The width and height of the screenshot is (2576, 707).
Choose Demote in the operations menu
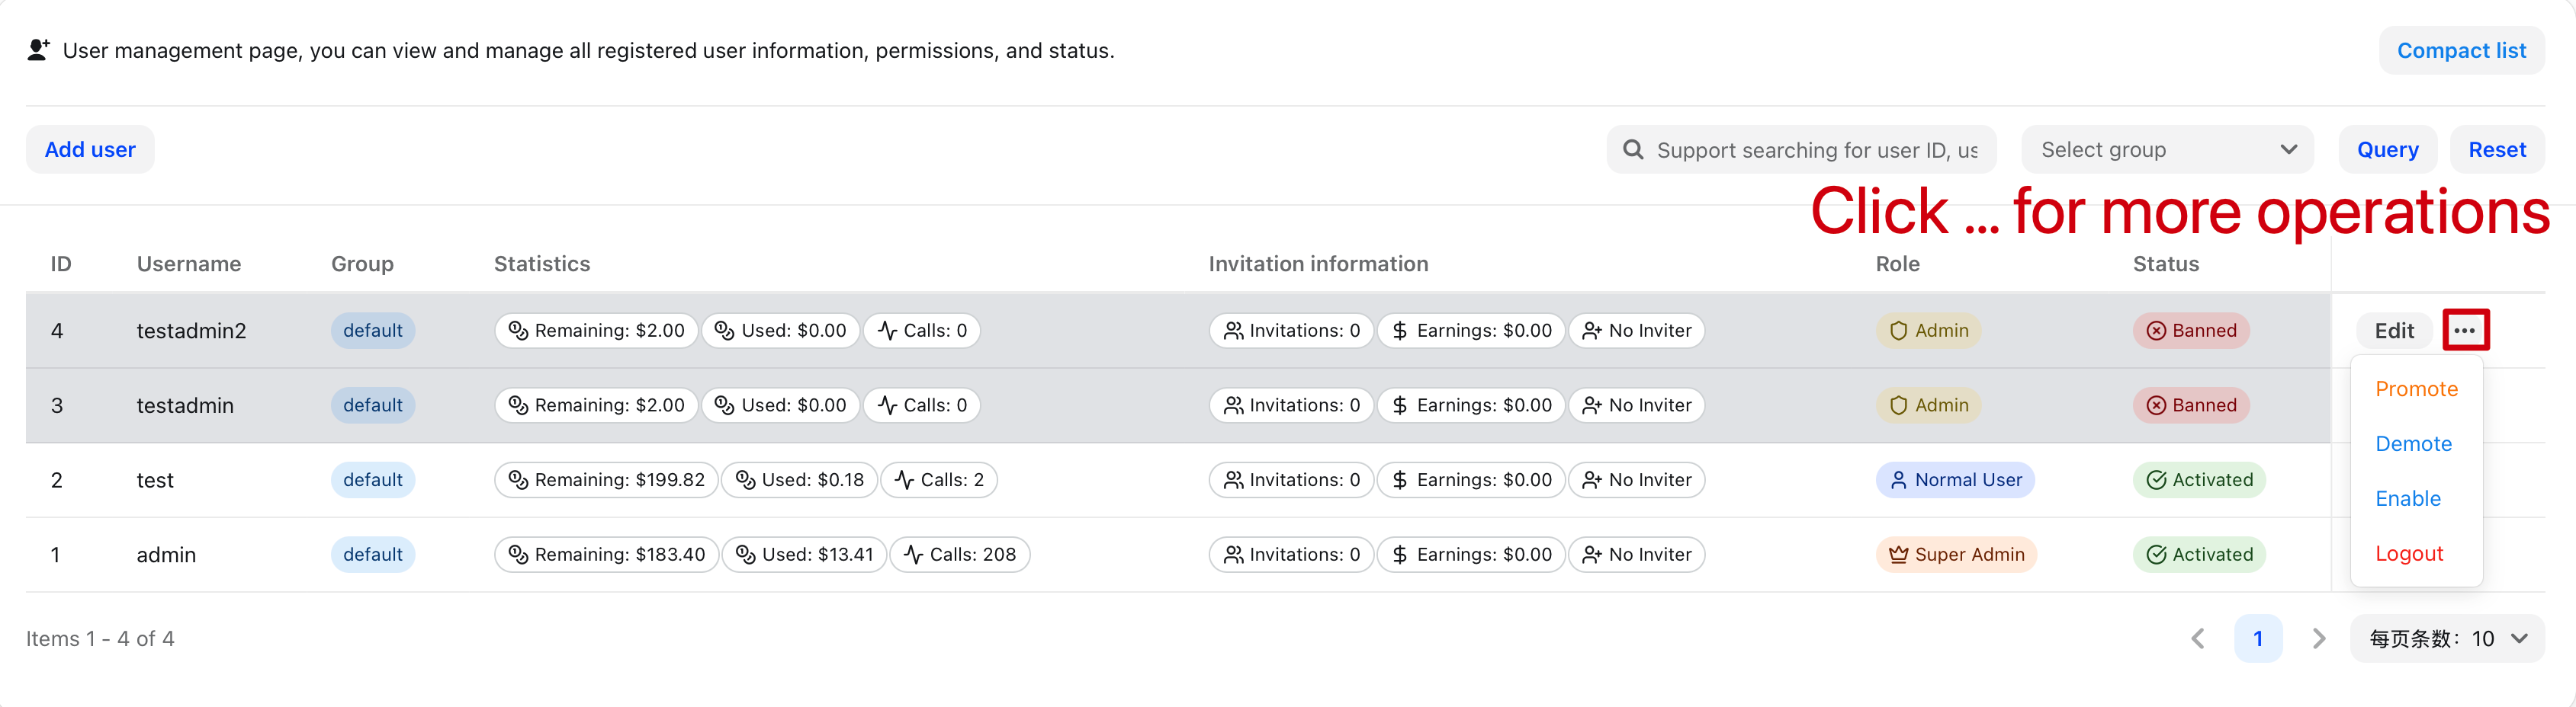click(x=2412, y=443)
